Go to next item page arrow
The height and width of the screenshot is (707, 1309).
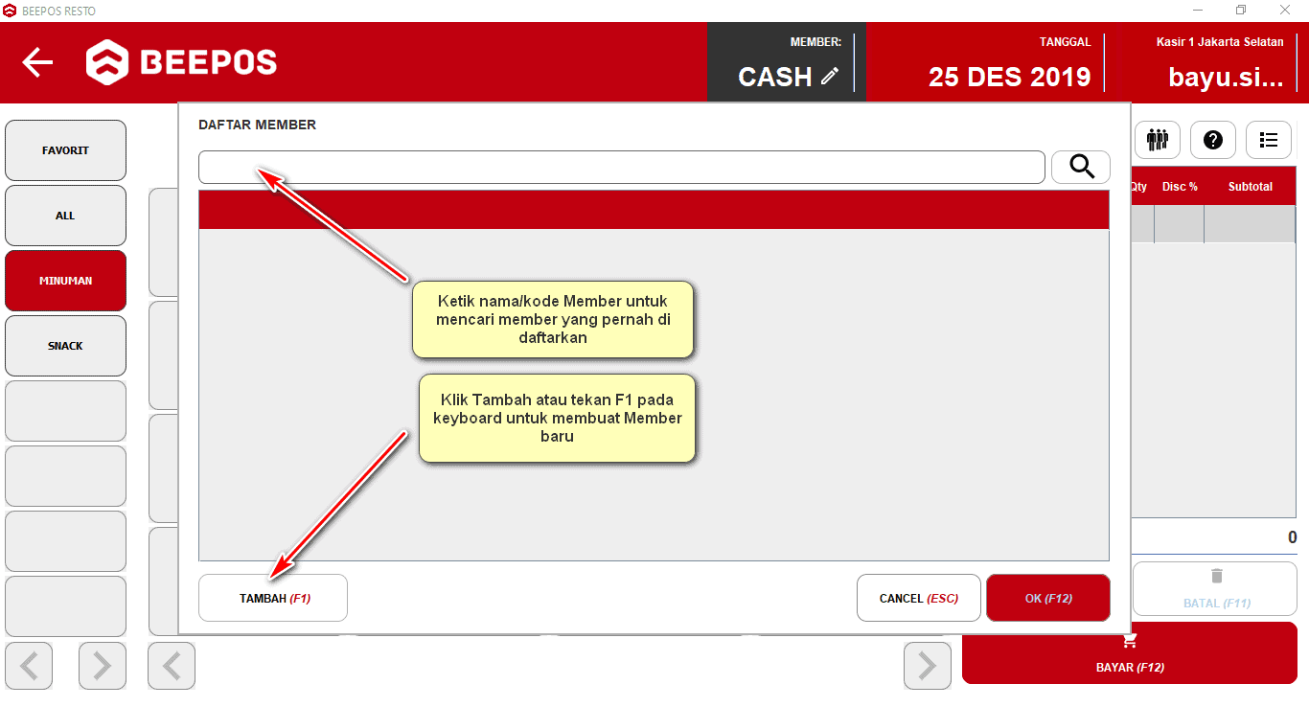pos(928,665)
